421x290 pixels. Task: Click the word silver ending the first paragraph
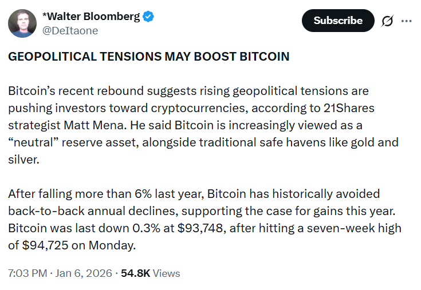(22, 159)
